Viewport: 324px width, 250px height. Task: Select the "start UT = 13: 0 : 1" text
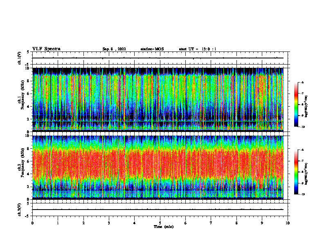[198, 49]
